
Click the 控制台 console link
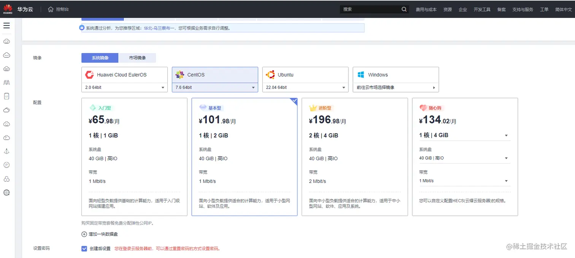[x=62, y=9]
